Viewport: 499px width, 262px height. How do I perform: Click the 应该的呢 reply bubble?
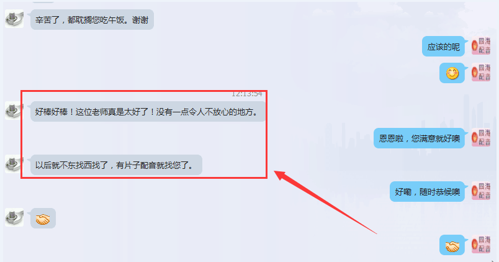pos(443,47)
